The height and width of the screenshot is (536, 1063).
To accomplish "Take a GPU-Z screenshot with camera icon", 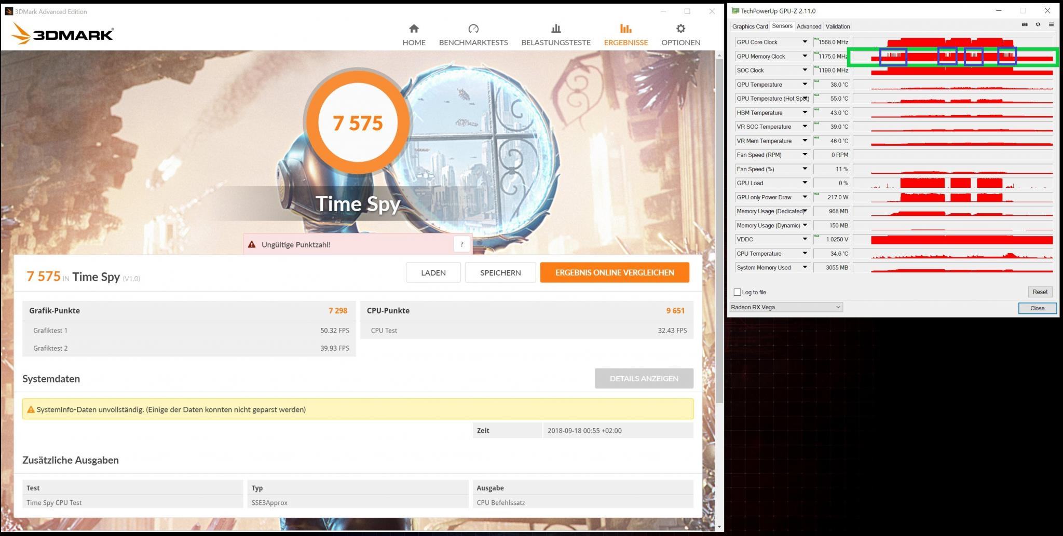I will click(x=1025, y=24).
